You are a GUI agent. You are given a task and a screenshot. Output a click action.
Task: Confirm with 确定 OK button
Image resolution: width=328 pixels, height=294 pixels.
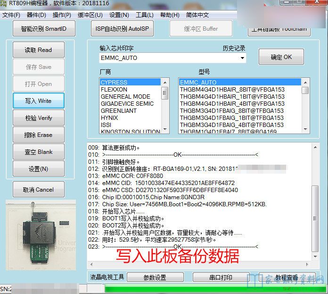pos(281,57)
